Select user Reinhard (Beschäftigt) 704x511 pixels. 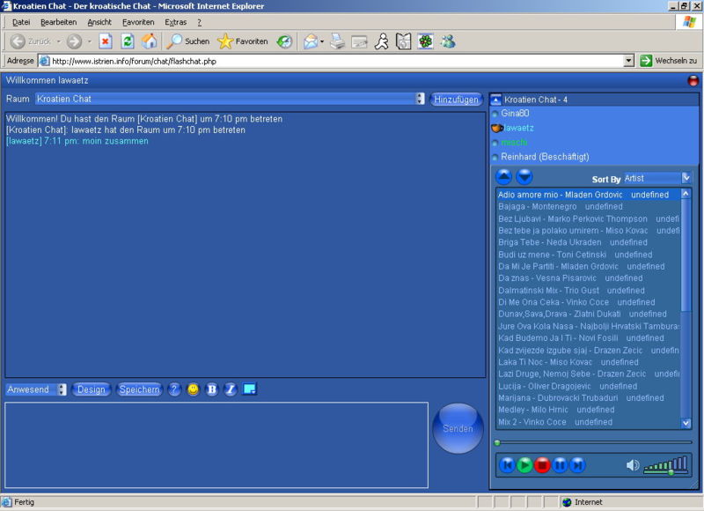(x=545, y=157)
